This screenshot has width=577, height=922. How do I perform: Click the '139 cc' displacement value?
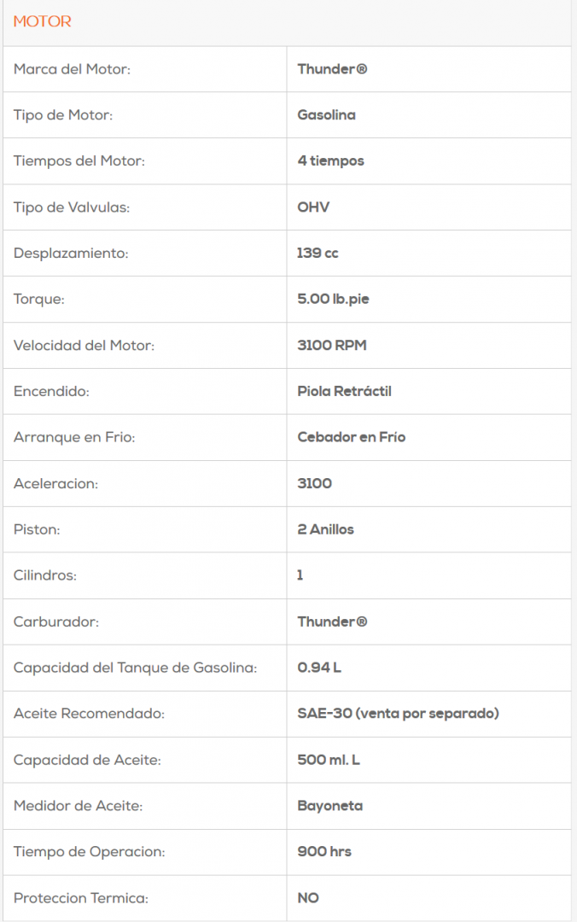(318, 254)
